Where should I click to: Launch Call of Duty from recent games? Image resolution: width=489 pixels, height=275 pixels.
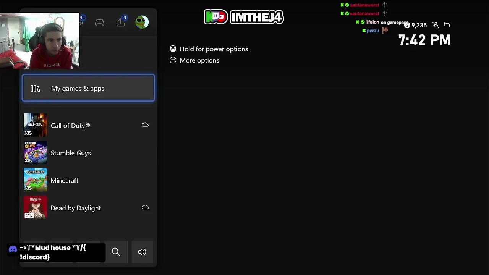88,125
